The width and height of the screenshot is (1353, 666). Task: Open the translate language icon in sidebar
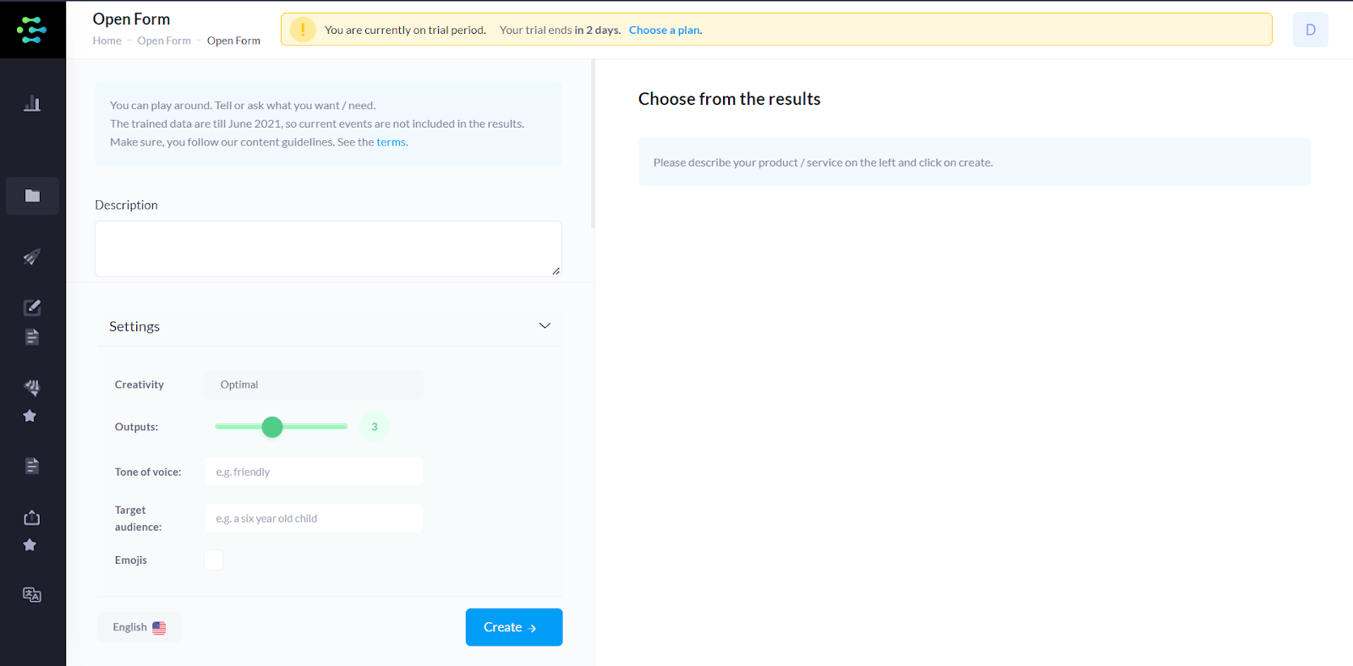click(32, 595)
